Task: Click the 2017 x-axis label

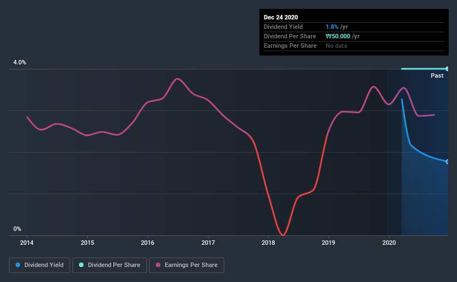Action: 208,243
